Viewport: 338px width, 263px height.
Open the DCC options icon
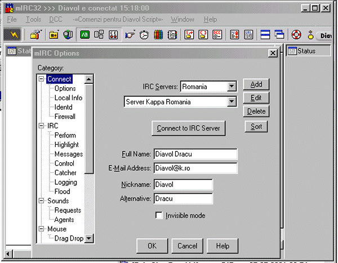[x=217, y=34]
